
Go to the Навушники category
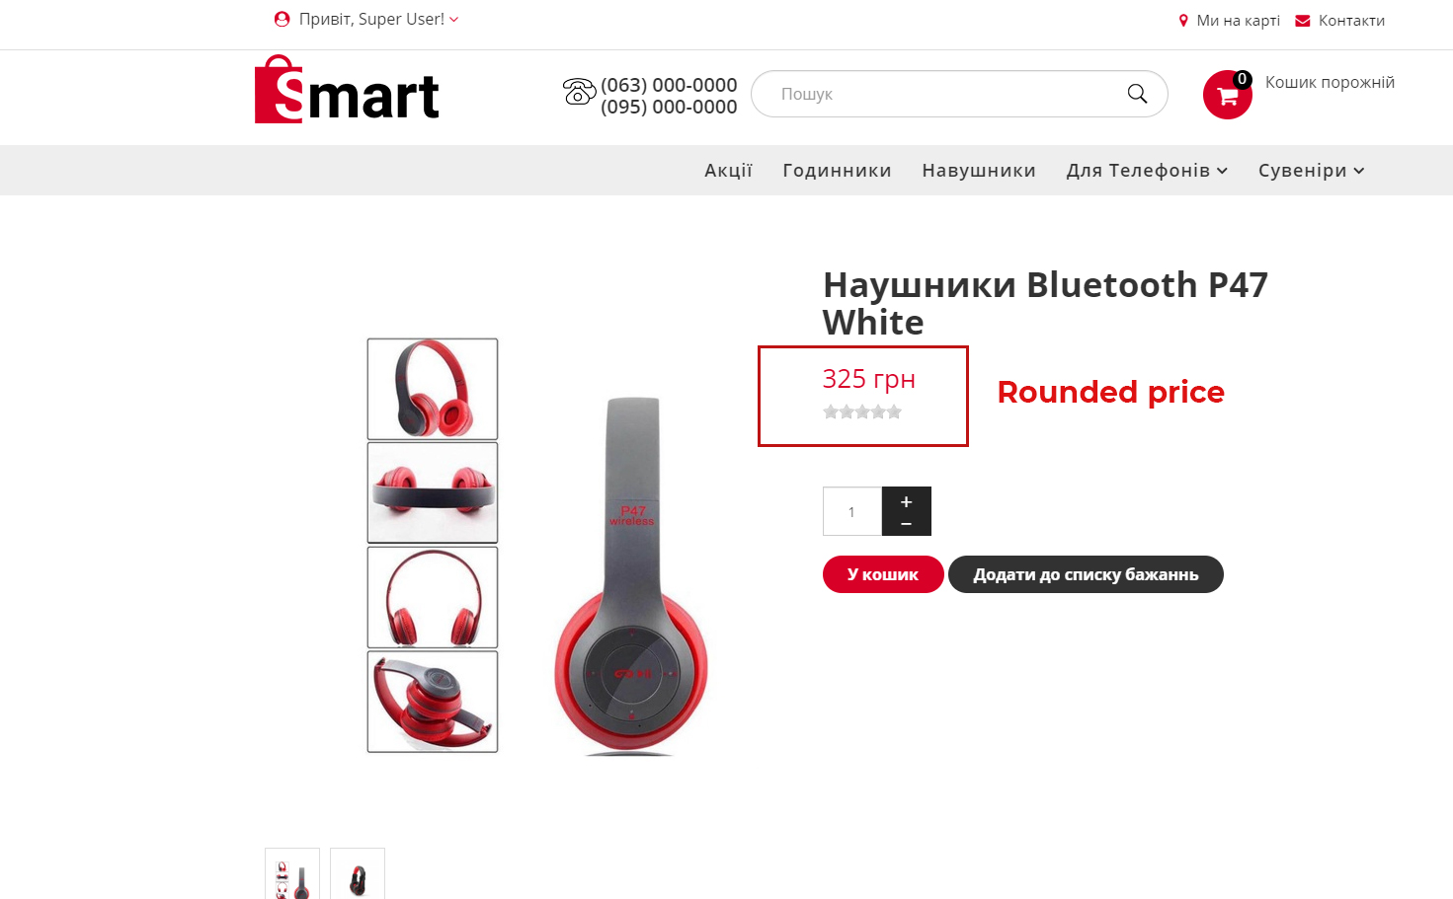(x=979, y=171)
